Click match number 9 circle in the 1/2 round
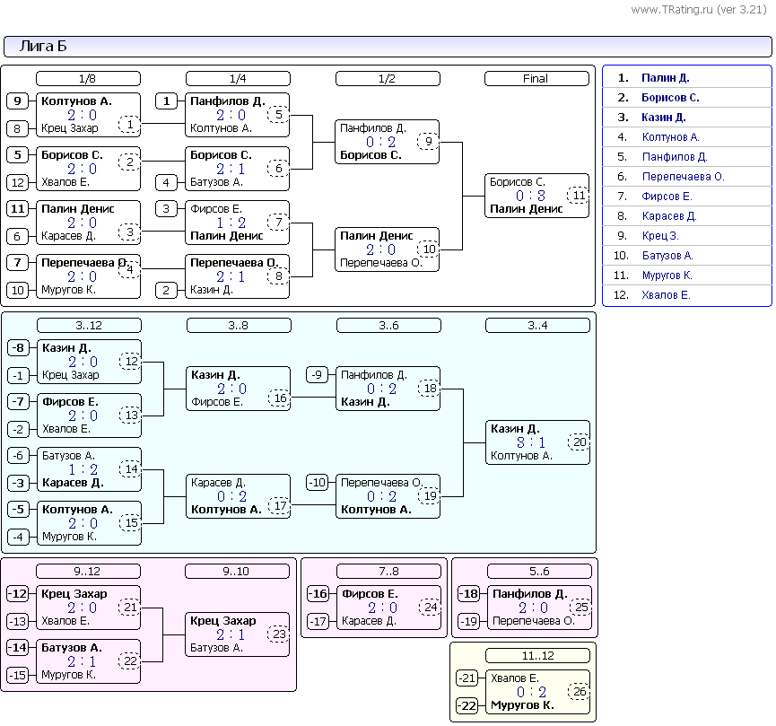This screenshot has height=726, width=776. [428, 142]
